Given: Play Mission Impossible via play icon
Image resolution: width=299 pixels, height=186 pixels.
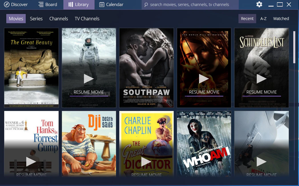Looking at the screenshot, I should pyautogui.click(x=261, y=162).
